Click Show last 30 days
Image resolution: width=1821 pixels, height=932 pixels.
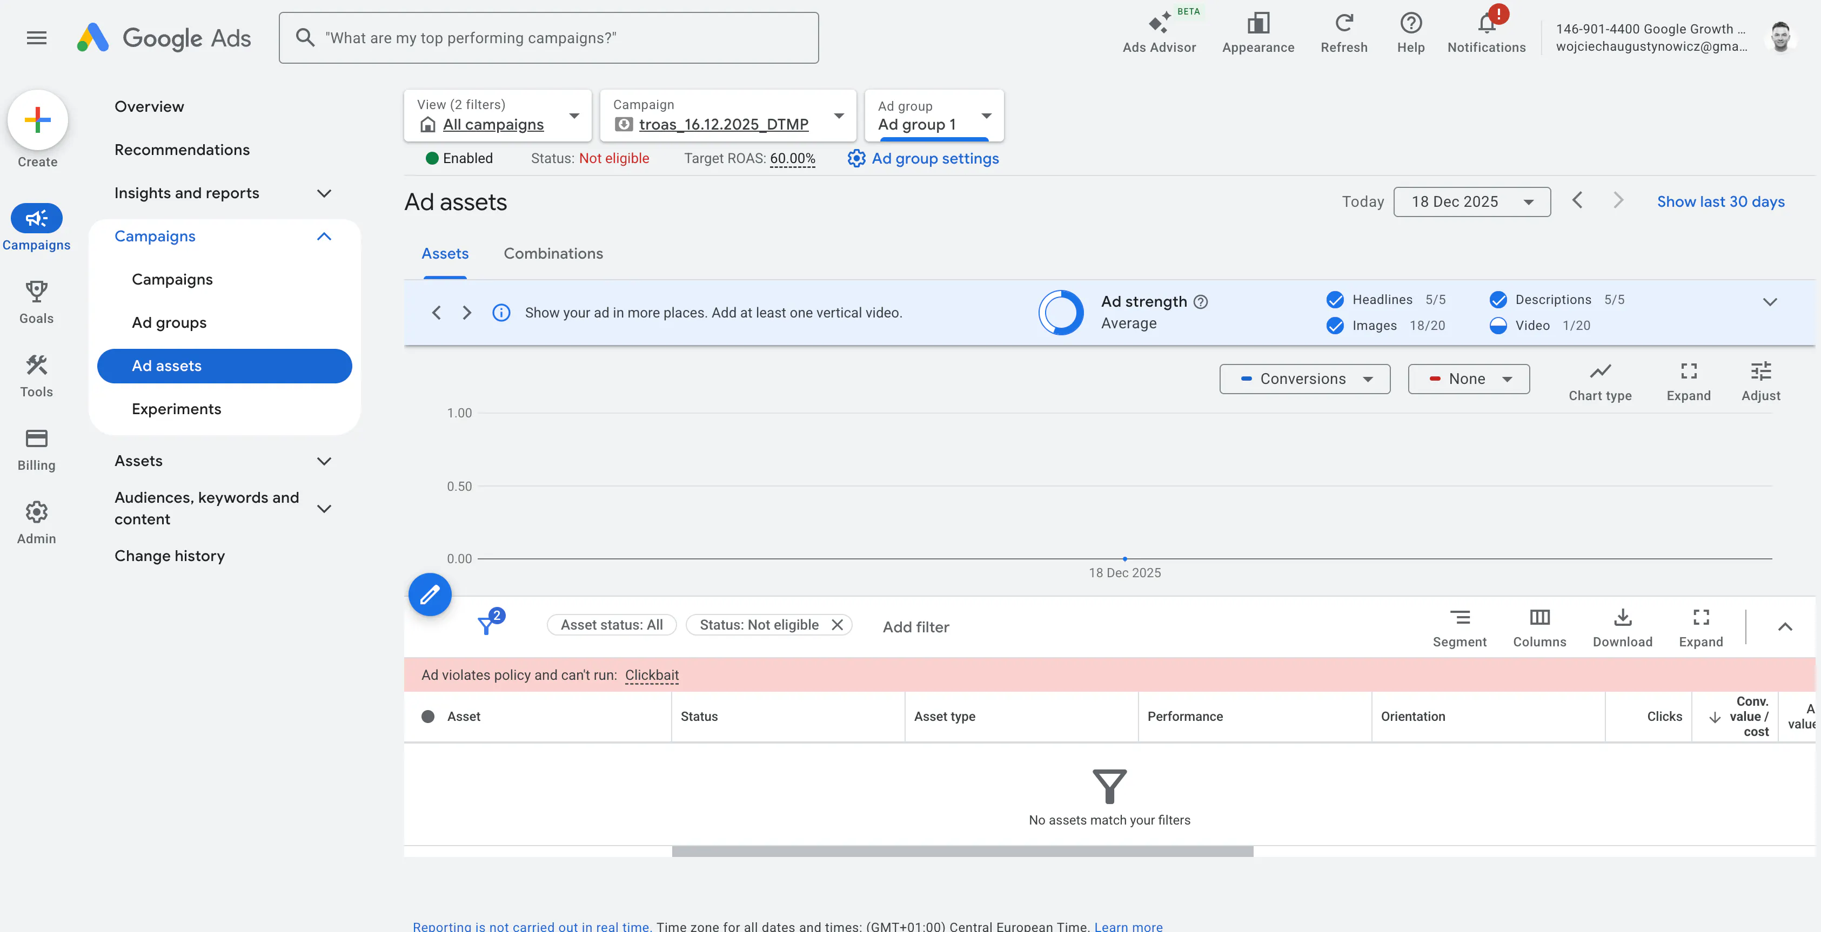1720,202
